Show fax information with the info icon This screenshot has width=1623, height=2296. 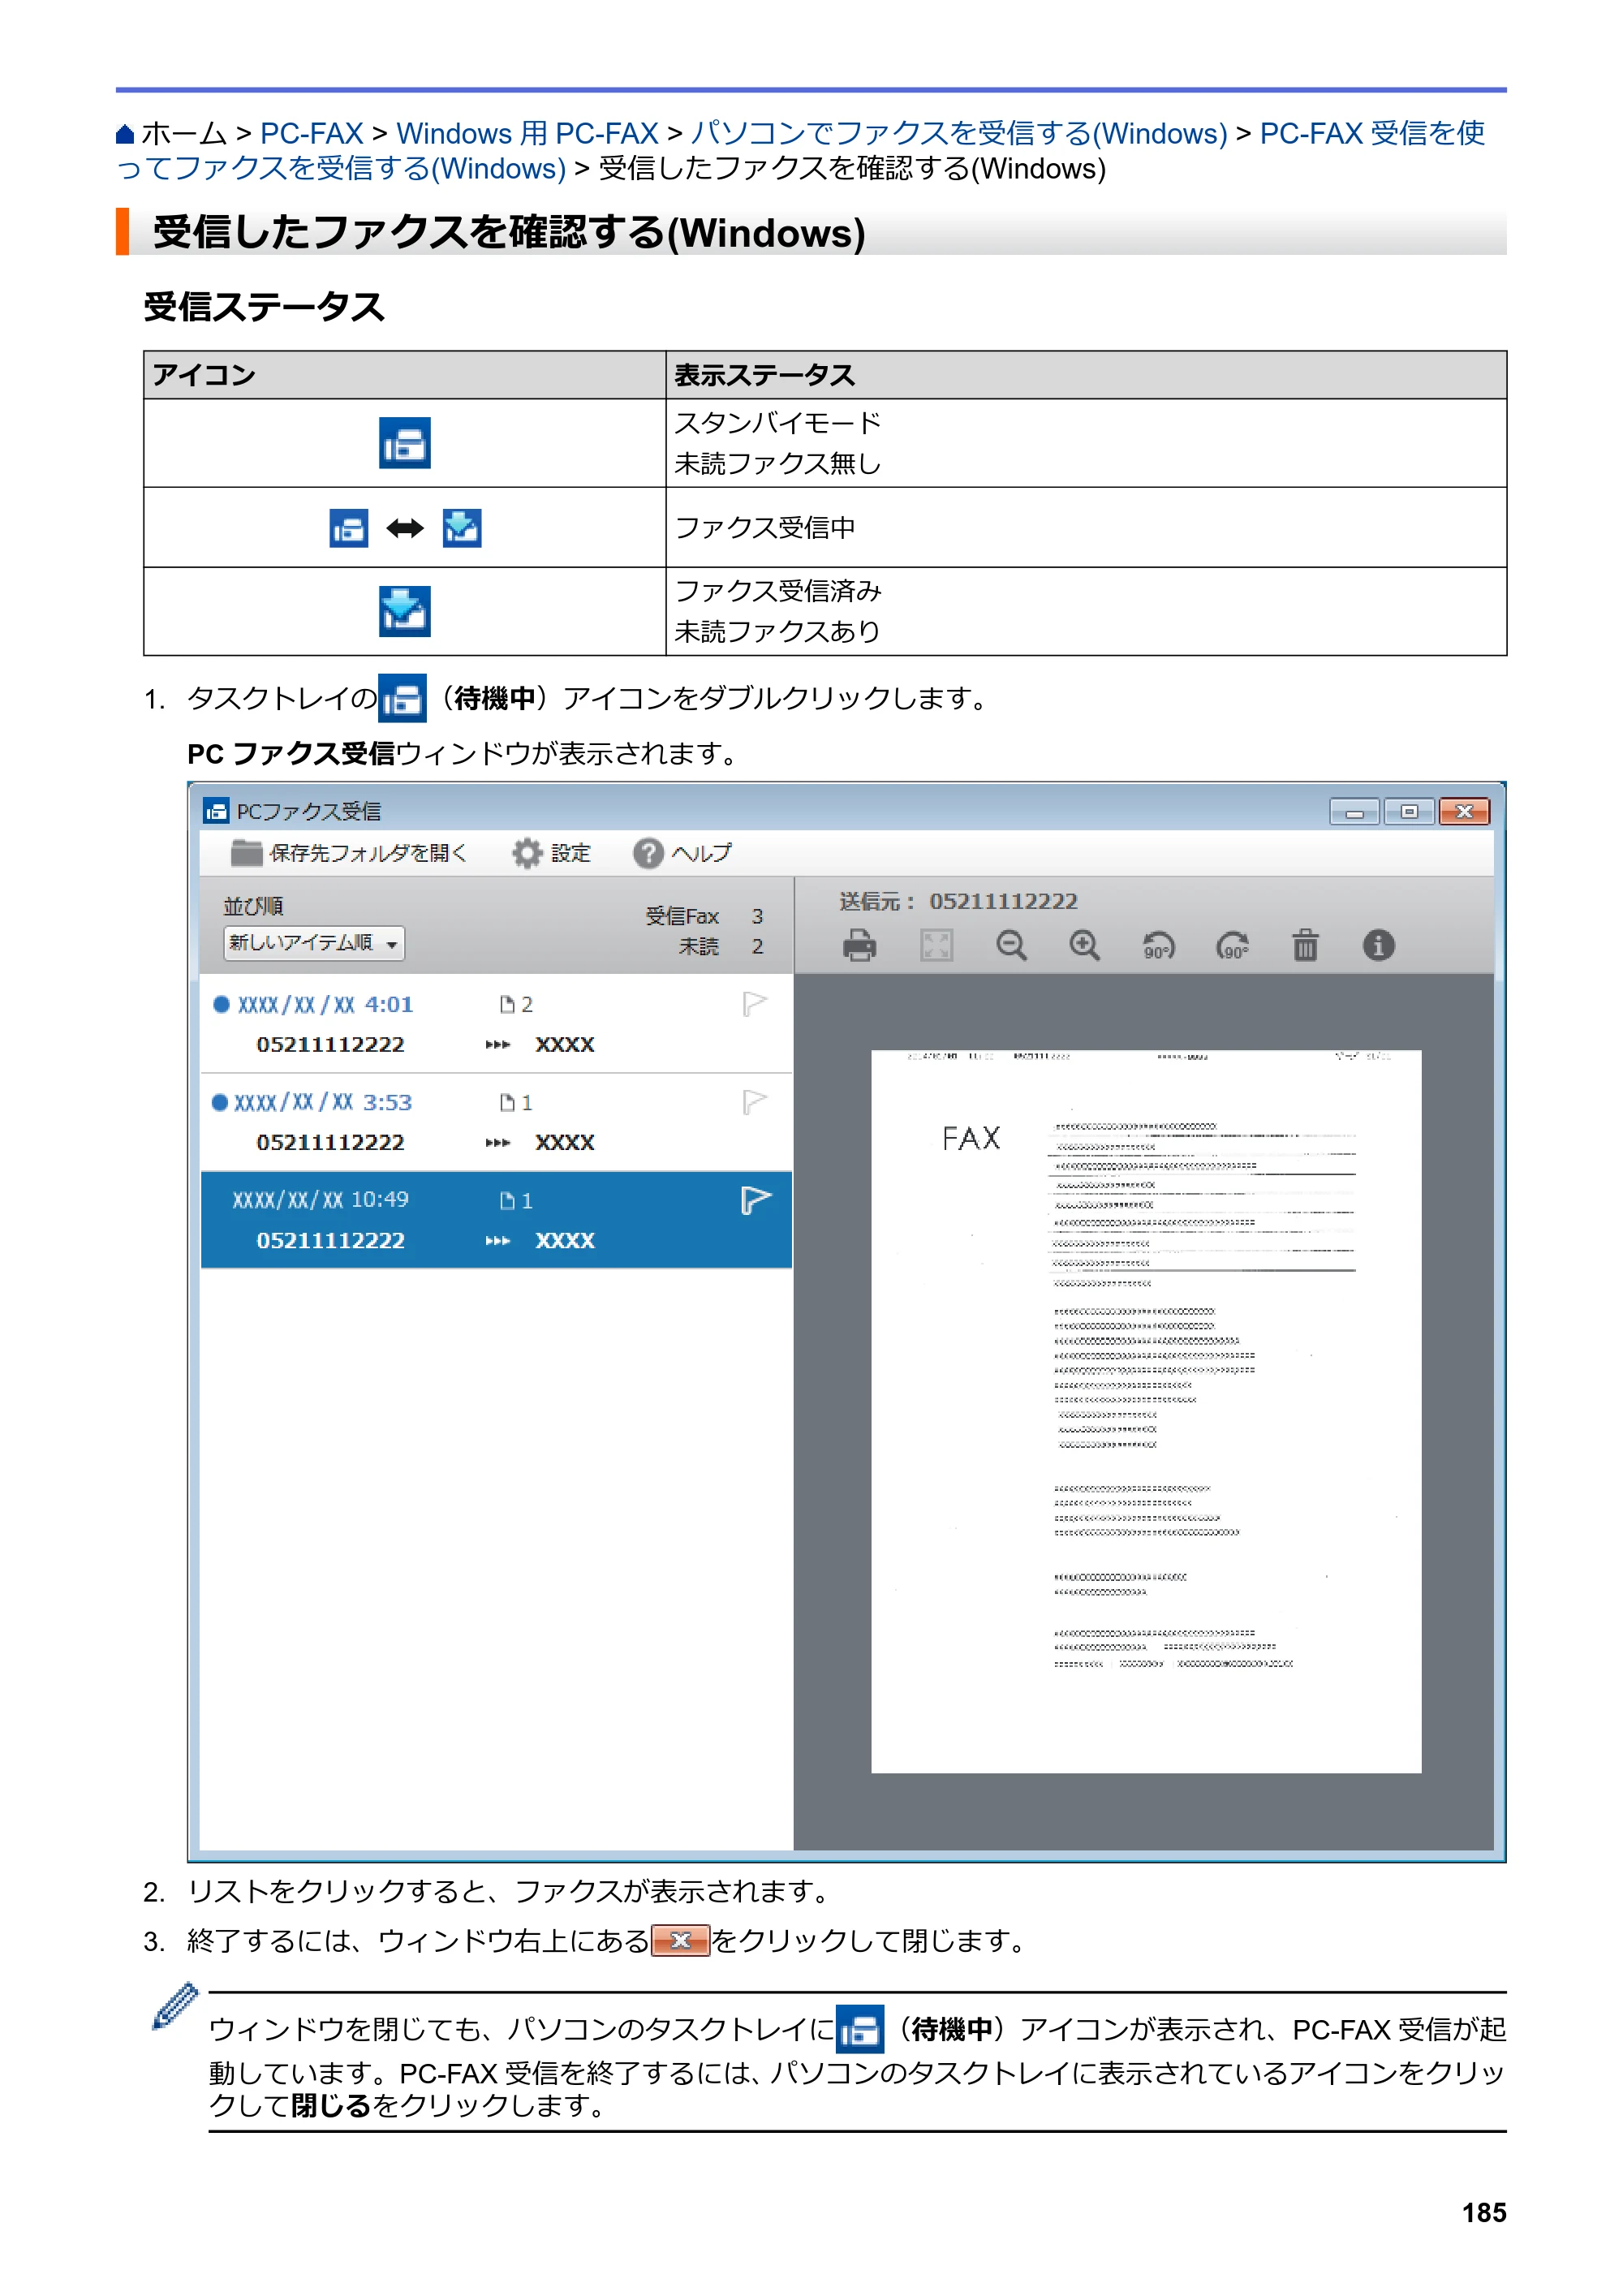coord(1378,945)
